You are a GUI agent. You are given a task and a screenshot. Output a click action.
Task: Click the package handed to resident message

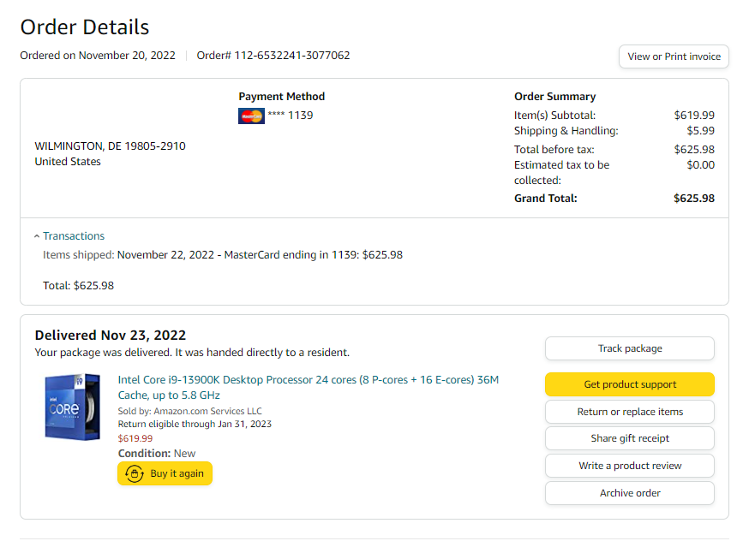pos(192,353)
